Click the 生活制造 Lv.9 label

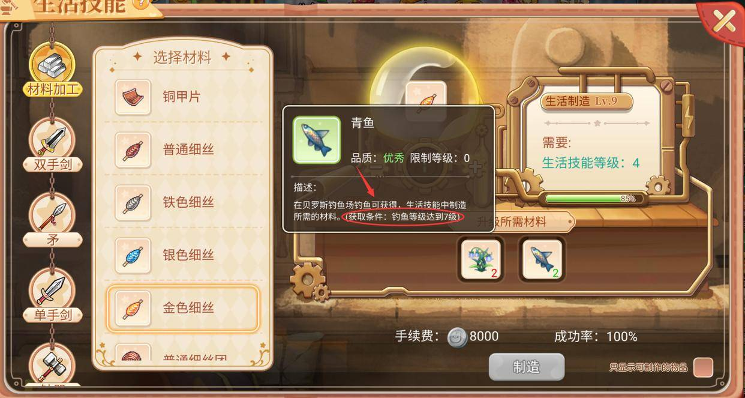point(586,101)
